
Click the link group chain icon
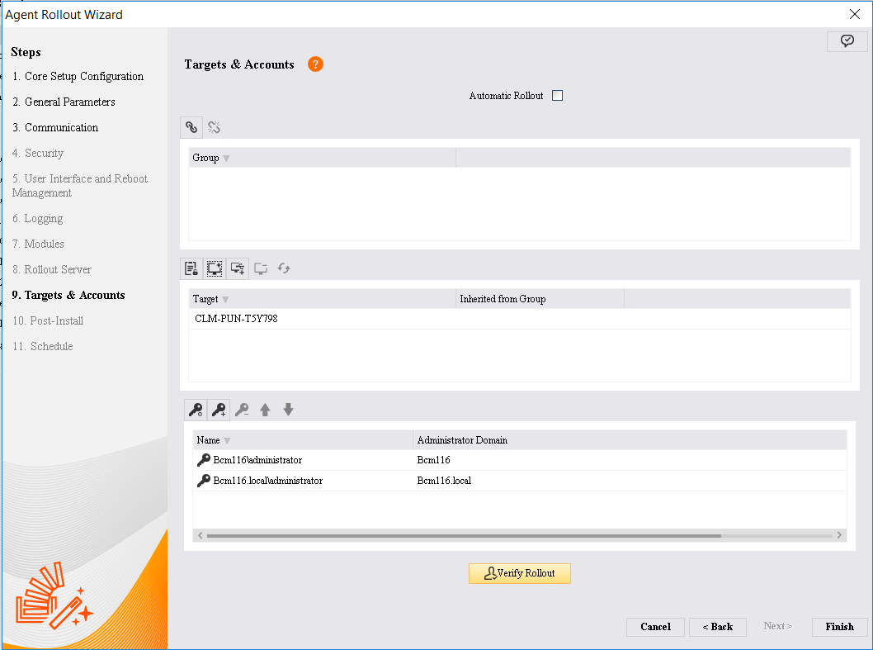pos(191,127)
